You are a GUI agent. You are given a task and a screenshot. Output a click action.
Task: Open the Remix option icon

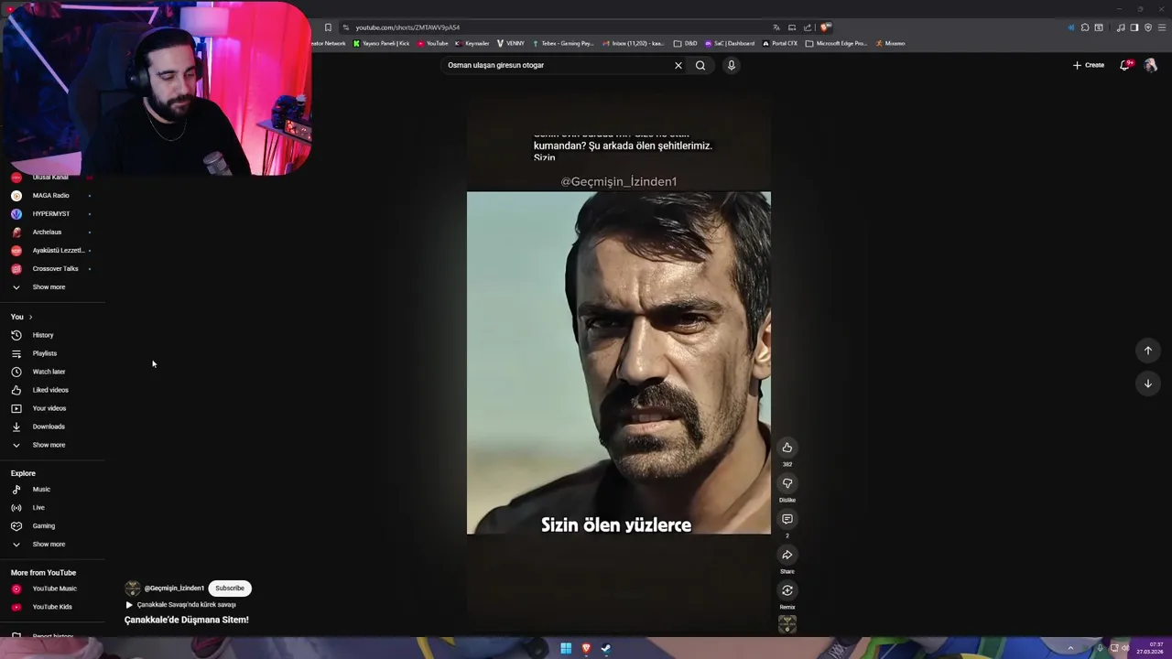(x=787, y=590)
